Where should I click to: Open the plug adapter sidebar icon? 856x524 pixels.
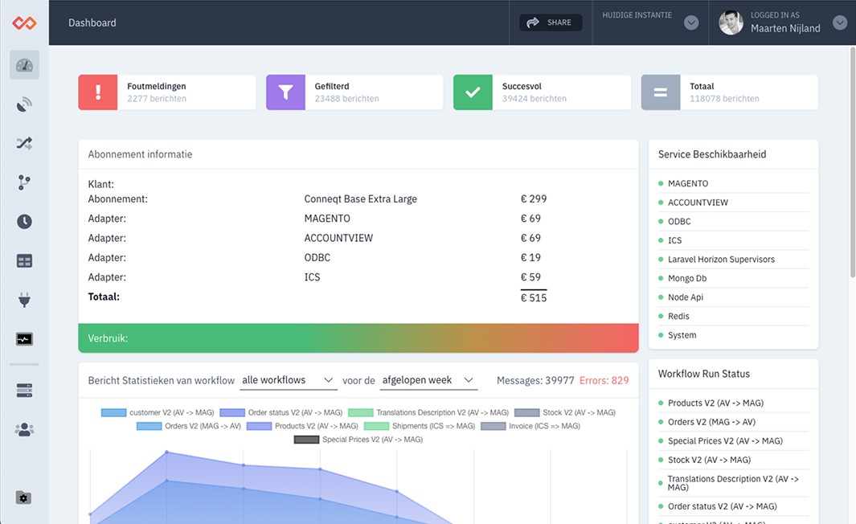click(x=24, y=300)
